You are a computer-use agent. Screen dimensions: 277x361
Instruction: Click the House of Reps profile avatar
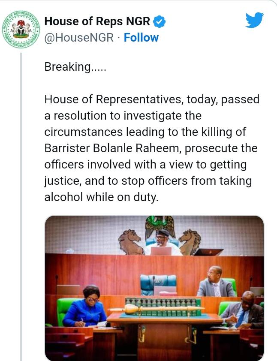point(20,29)
